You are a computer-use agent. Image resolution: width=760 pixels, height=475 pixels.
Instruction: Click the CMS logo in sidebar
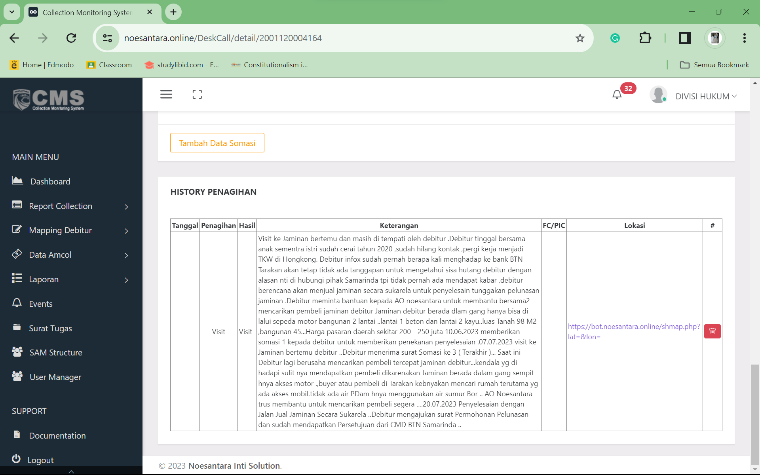[x=49, y=99]
